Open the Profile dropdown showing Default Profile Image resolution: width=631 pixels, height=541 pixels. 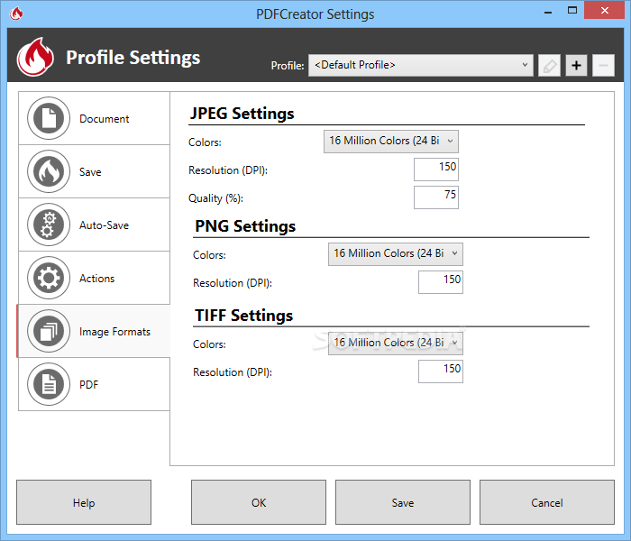(421, 65)
